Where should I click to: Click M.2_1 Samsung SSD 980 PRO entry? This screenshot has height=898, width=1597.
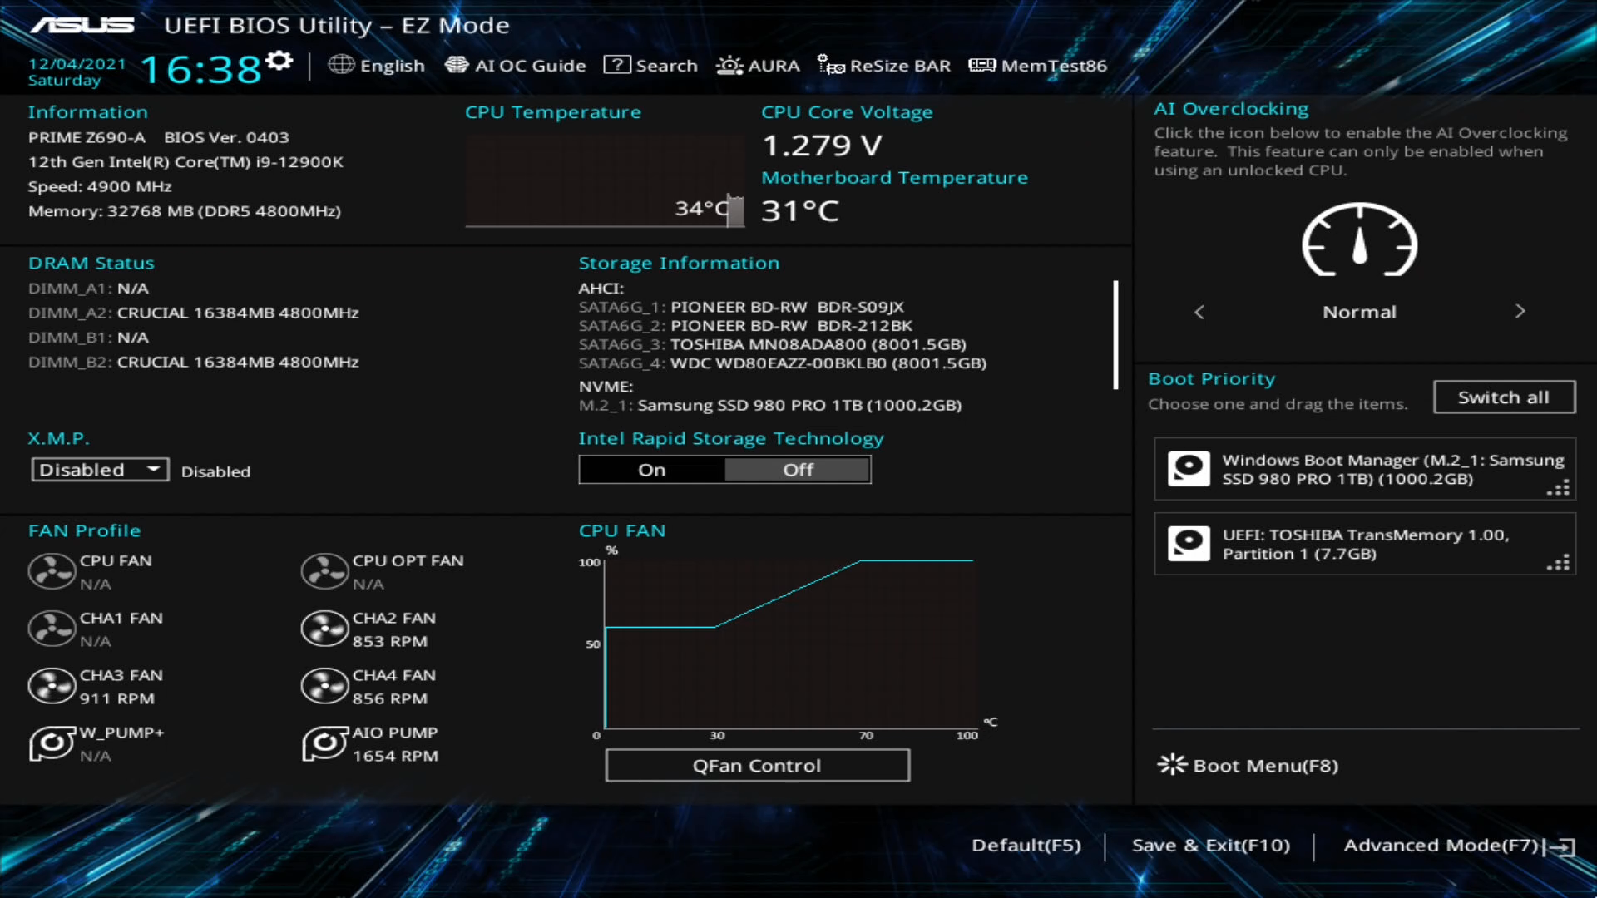click(x=770, y=406)
